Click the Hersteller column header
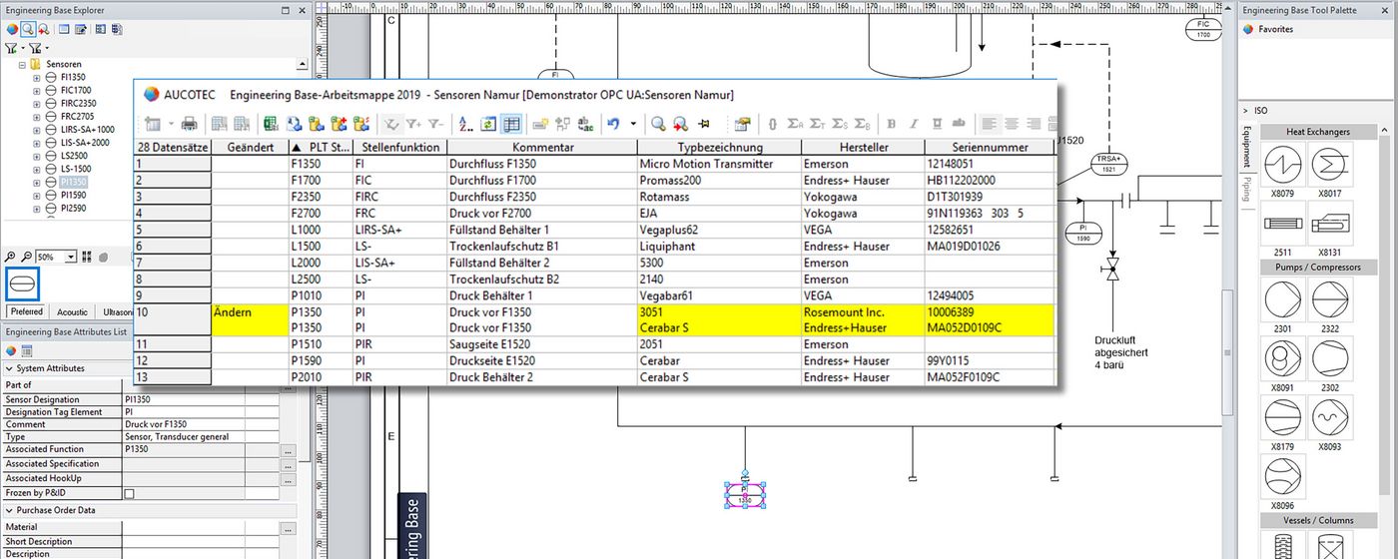 tap(862, 147)
